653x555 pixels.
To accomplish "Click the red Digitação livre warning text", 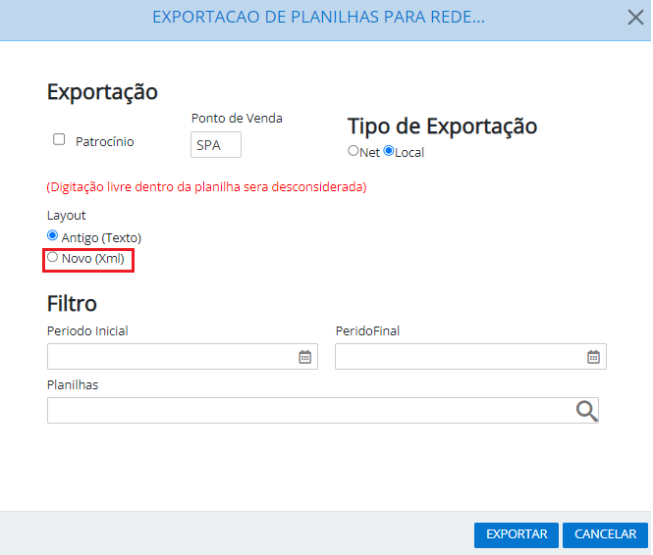I will (206, 187).
